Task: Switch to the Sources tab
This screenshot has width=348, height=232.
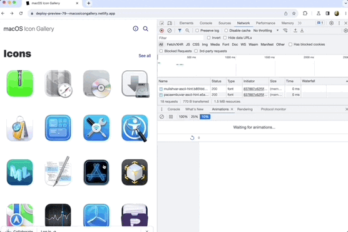Action: (225, 23)
